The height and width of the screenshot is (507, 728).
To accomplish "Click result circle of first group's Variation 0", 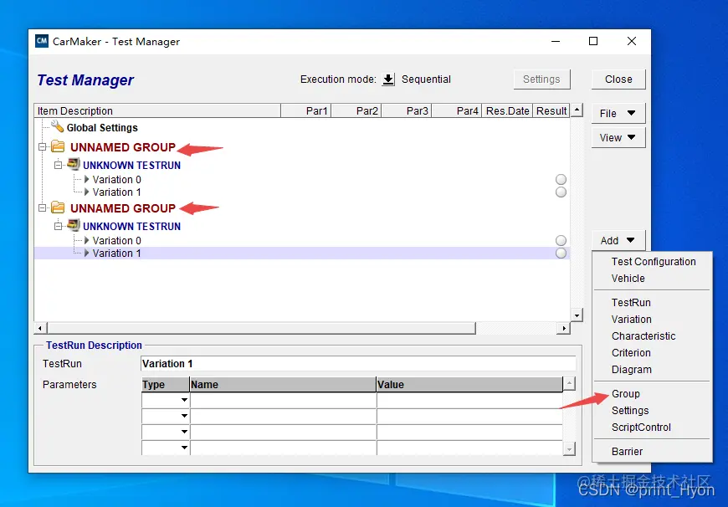I will tap(561, 180).
